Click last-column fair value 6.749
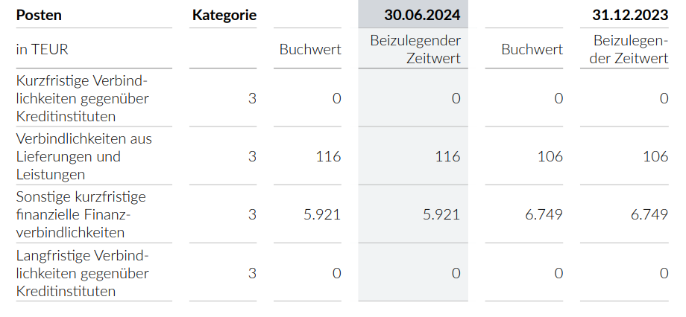The height and width of the screenshot is (317, 686). pyautogui.click(x=649, y=214)
